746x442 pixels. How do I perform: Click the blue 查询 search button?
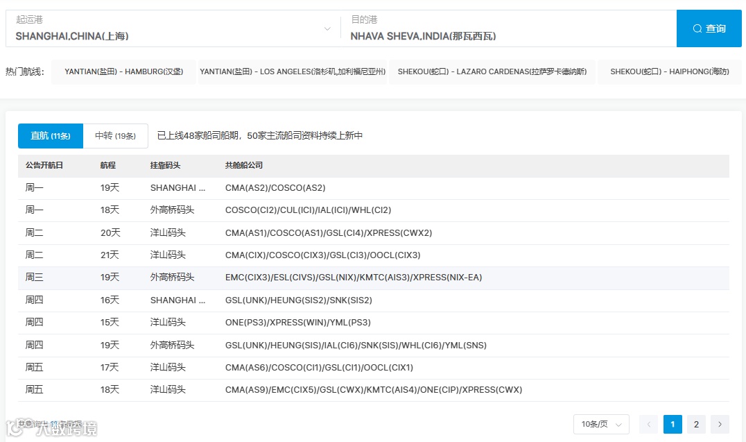click(x=709, y=28)
